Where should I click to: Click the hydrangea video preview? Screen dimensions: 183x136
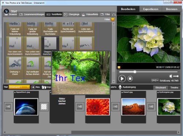148,39
